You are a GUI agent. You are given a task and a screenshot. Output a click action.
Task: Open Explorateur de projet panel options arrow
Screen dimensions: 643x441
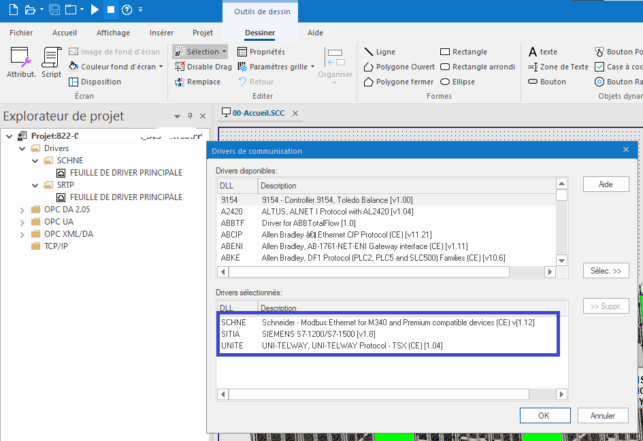pyautogui.click(x=177, y=116)
